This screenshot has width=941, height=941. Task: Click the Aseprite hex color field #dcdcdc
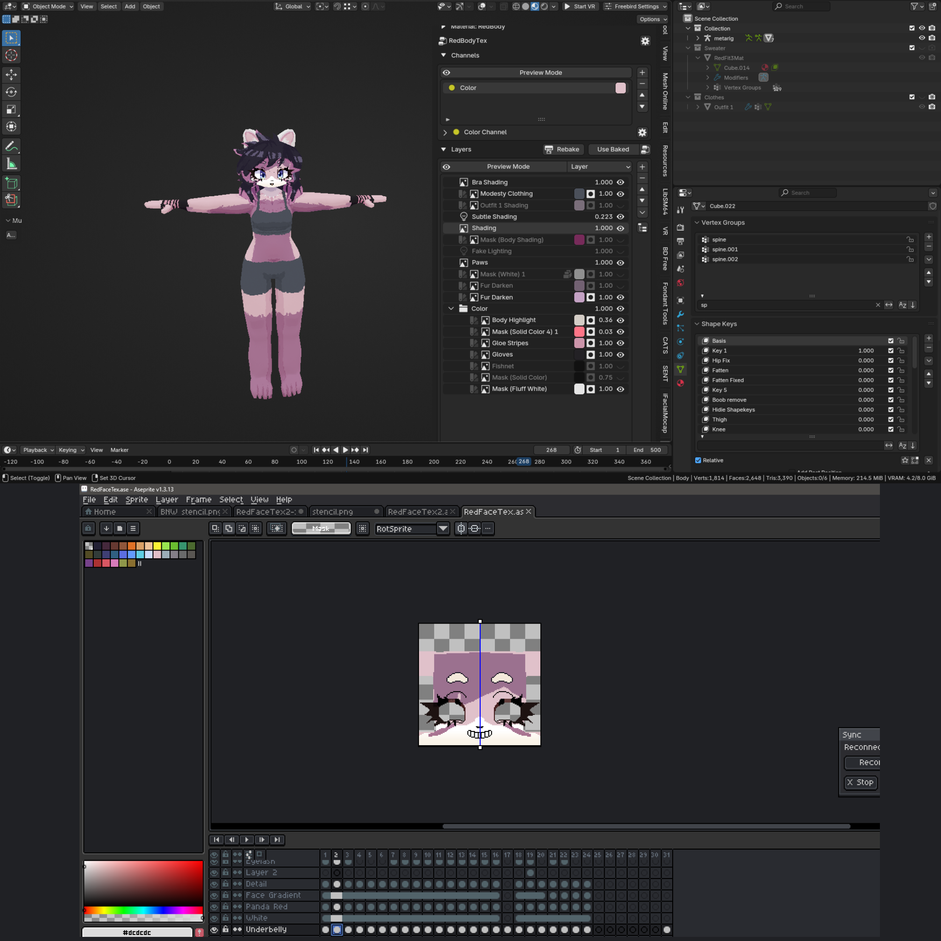coord(137,933)
